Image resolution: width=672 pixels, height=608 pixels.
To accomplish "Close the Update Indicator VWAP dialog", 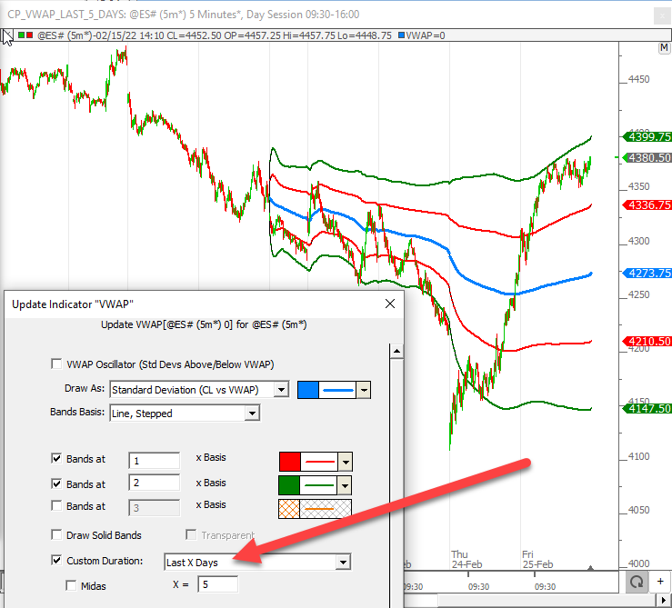I will tap(389, 304).
